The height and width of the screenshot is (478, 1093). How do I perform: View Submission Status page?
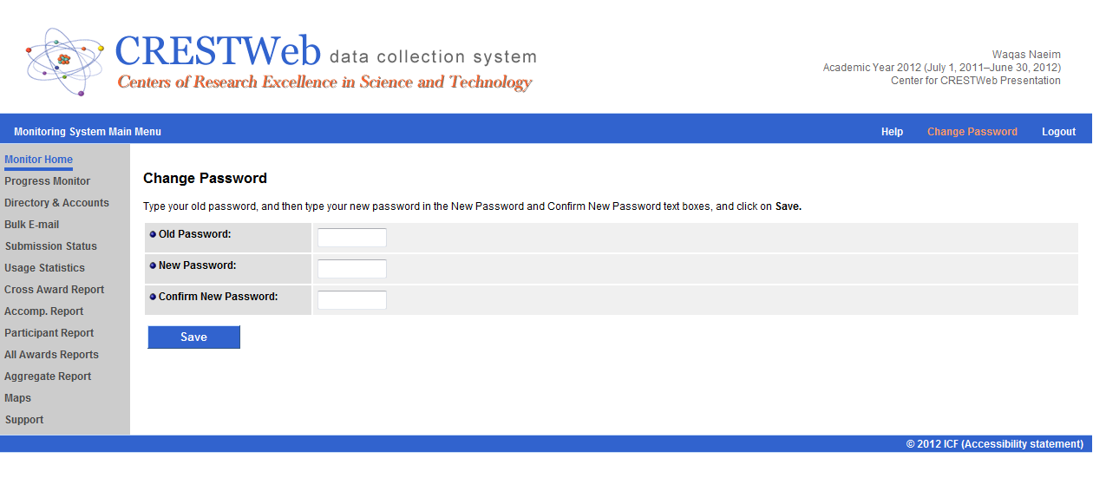click(x=50, y=246)
